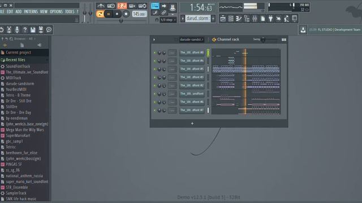Toggle the loop recording icon
This screenshot has height=203, width=362.
143,6
